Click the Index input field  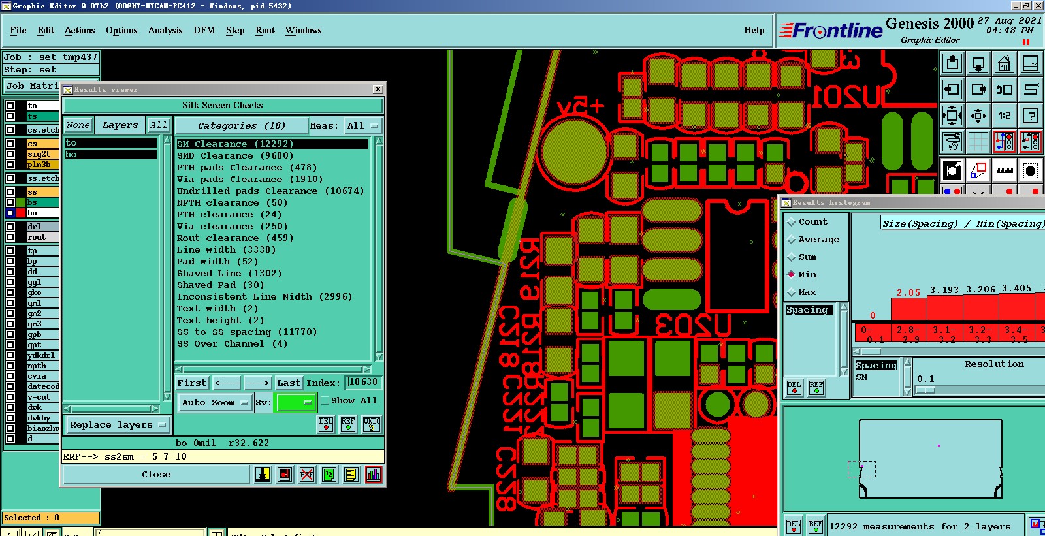click(x=364, y=383)
